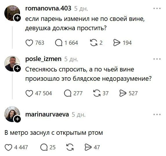Repost the marinaurvaeva reply
Viewport: 166px width, 156px height.
coord(70,147)
